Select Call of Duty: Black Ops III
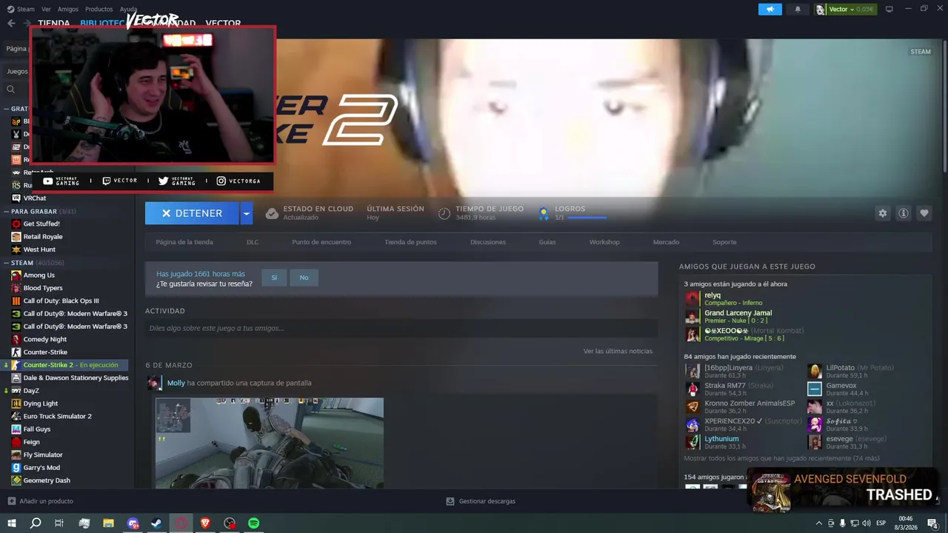948x533 pixels. [x=61, y=301]
